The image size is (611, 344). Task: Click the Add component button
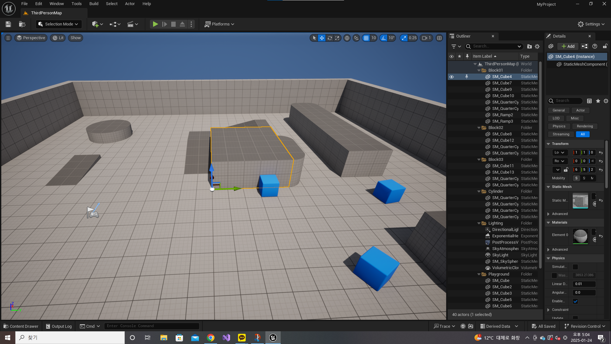[568, 47]
